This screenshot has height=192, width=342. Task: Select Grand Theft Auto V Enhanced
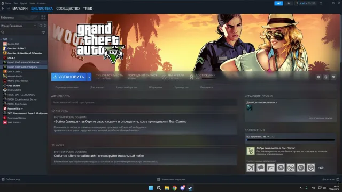pos(24,62)
